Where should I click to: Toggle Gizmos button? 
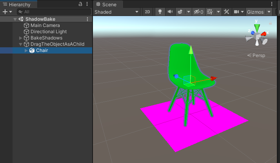coord(255,12)
